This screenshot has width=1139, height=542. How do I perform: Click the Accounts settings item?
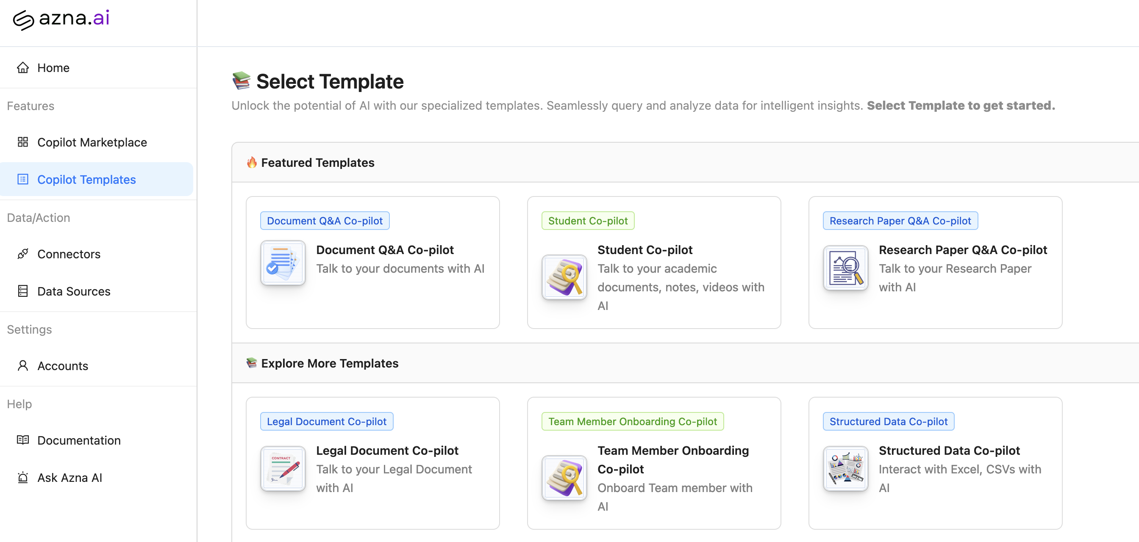[x=62, y=365]
